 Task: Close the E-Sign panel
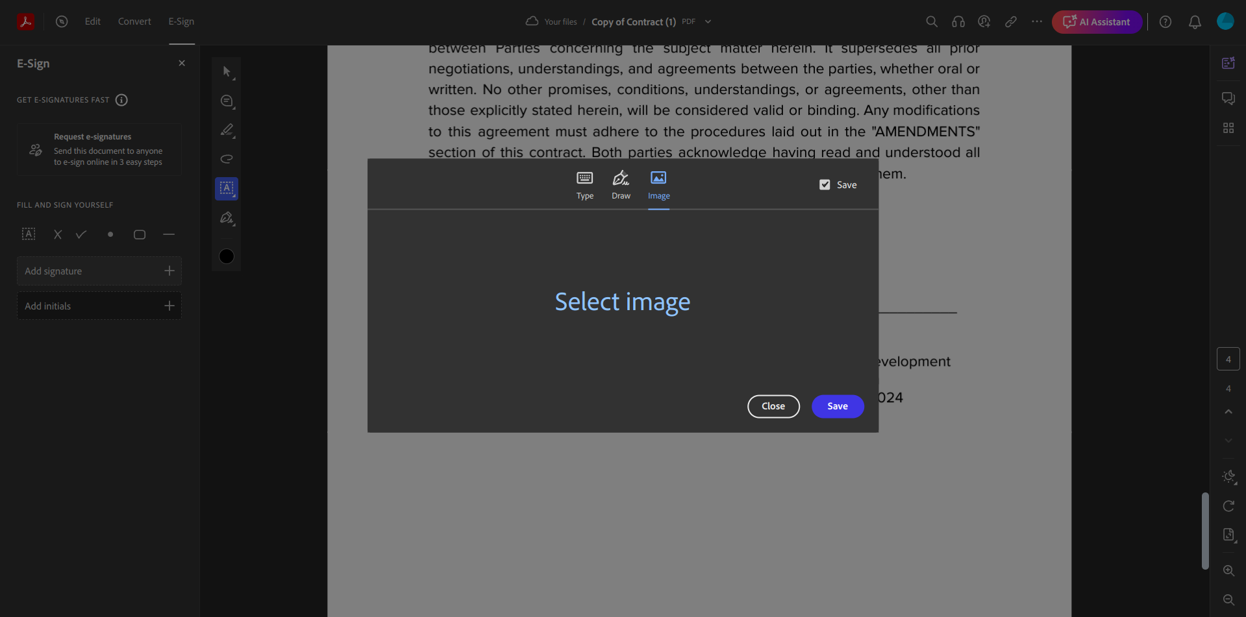182,63
